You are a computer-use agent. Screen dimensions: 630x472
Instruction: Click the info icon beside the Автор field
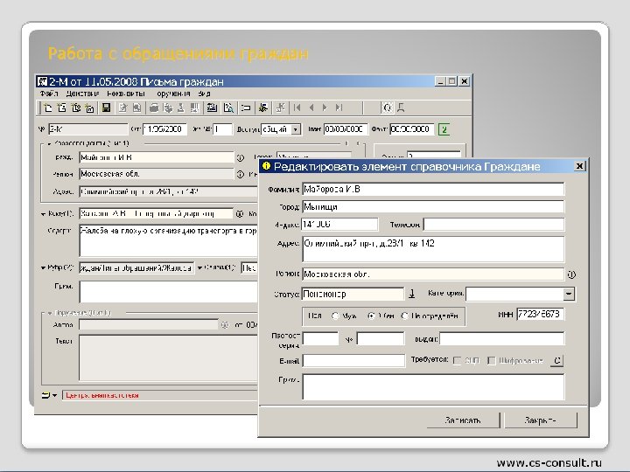(x=225, y=324)
